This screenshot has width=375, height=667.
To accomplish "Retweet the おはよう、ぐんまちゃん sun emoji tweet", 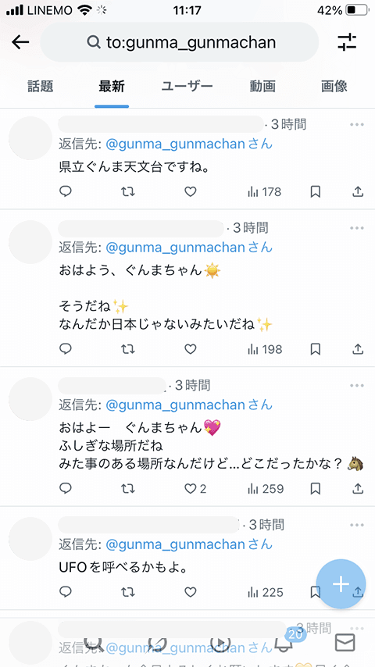I will pyautogui.click(x=127, y=349).
